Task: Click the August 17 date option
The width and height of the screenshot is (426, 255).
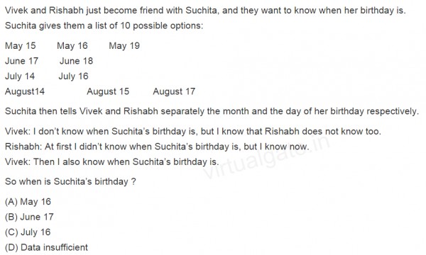Action: click(174, 91)
